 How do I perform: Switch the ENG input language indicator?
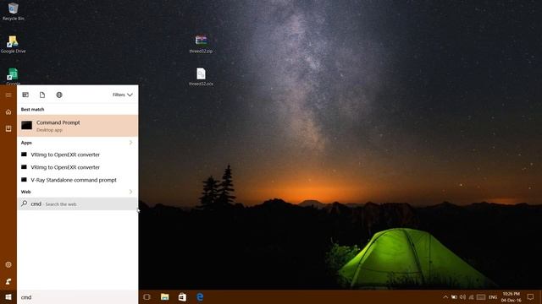click(x=493, y=297)
